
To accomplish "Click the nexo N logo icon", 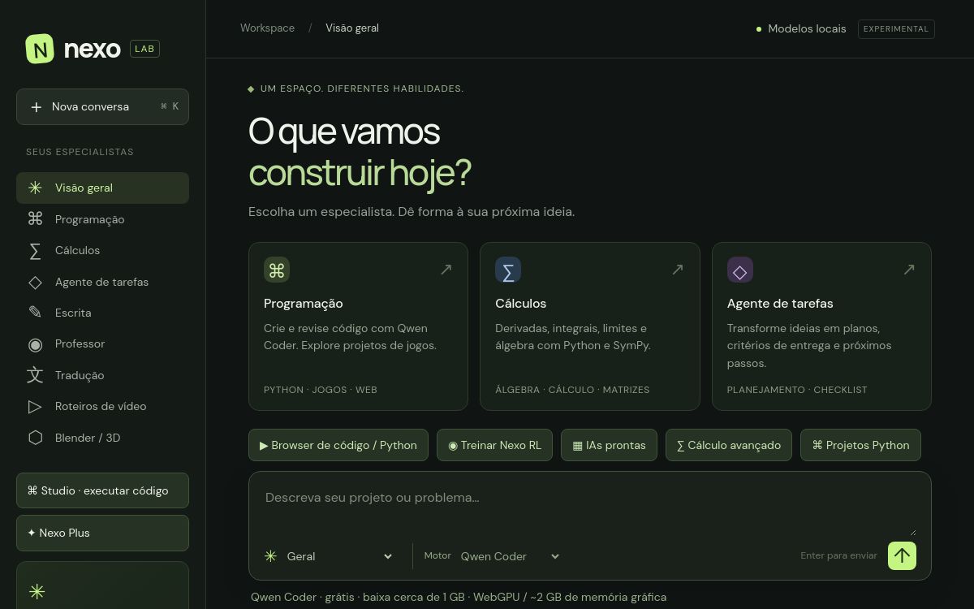I will click(40, 49).
